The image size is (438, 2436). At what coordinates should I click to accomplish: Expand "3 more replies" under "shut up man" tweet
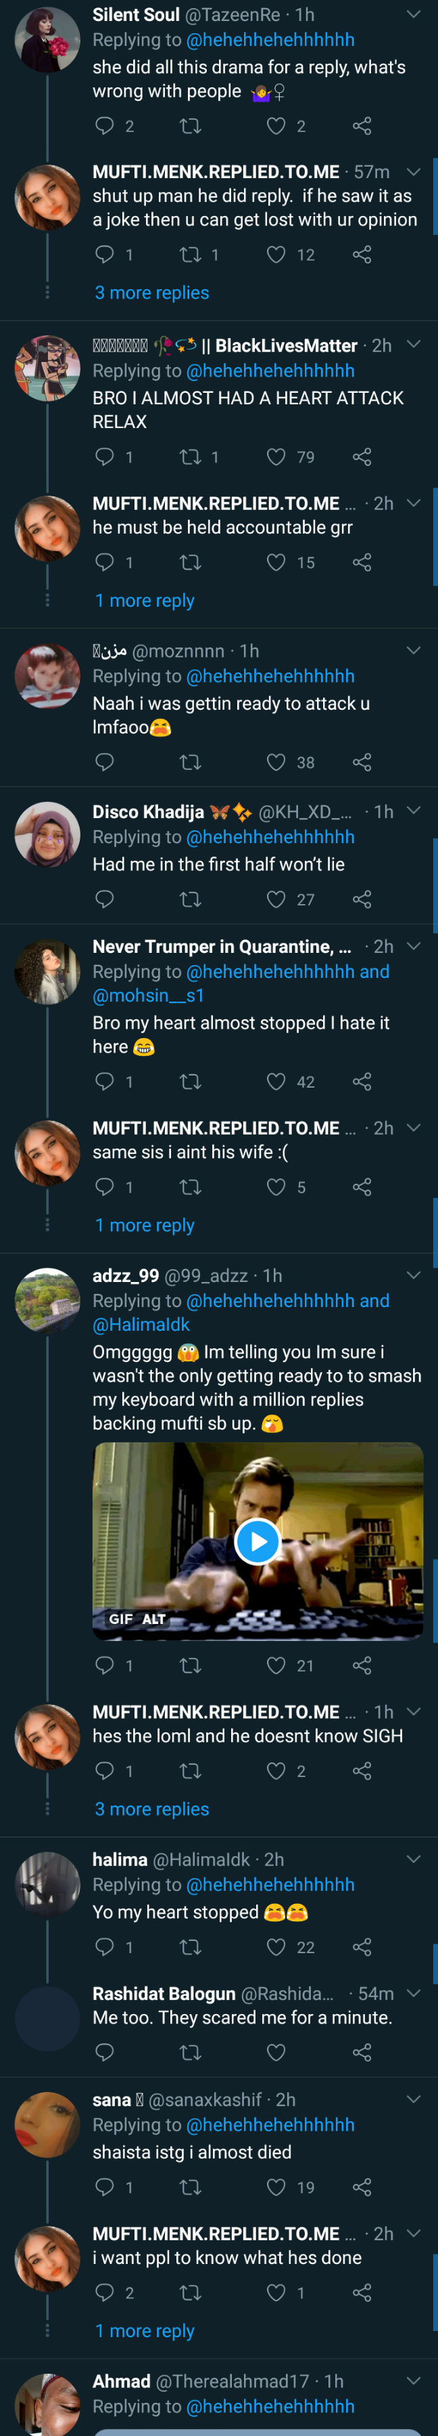(x=152, y=293)
